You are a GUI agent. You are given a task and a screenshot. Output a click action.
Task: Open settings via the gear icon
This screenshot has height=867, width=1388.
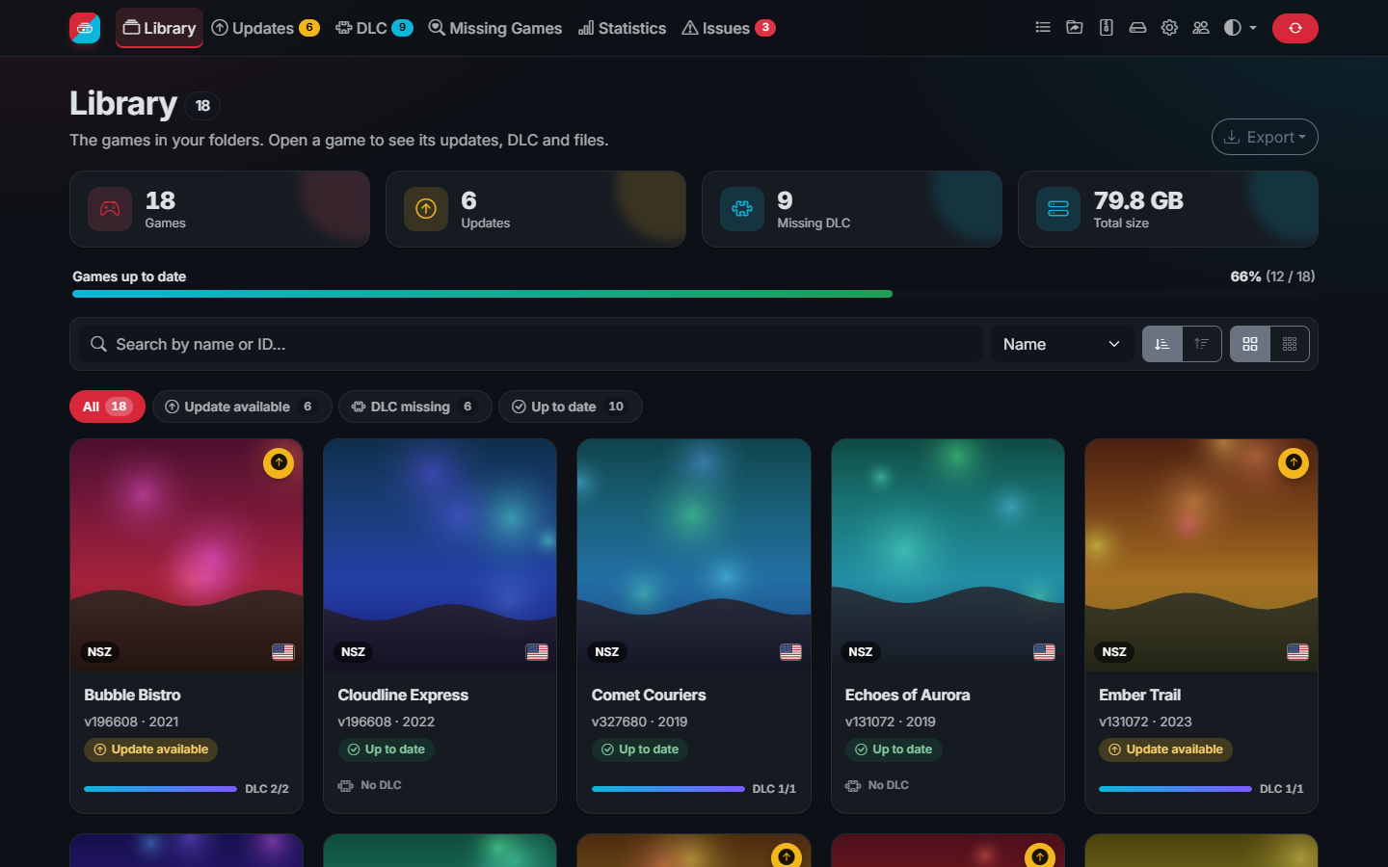1169,28
